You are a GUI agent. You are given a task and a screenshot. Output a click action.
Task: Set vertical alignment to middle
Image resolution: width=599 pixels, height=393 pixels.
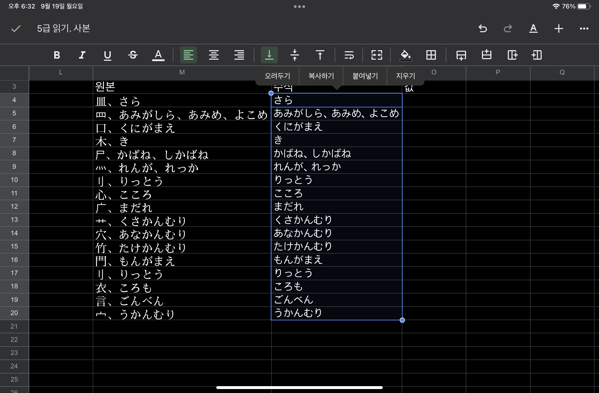click(x=294, y=55)
